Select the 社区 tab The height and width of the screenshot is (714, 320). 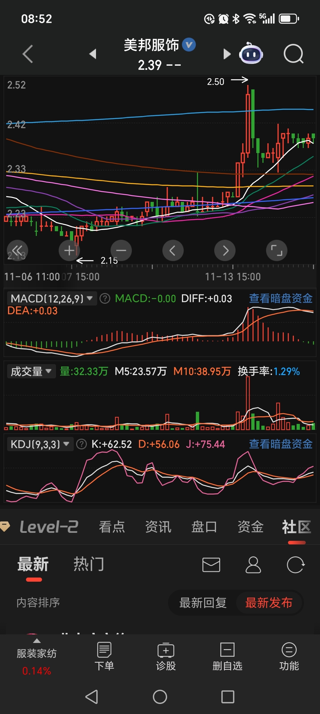297,527
